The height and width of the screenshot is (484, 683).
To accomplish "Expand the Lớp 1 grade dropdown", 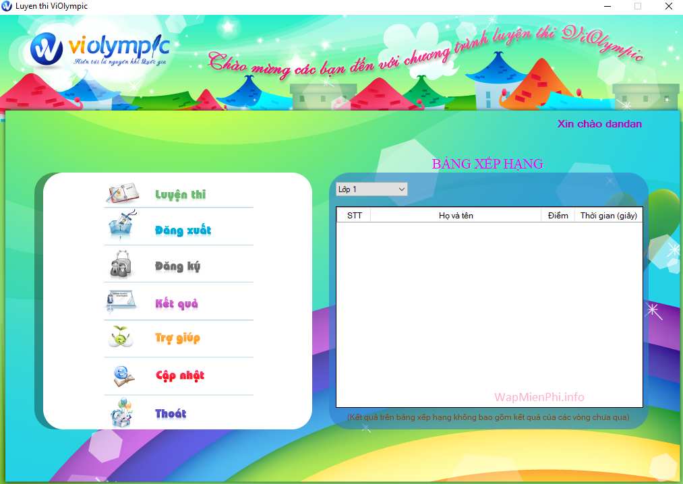I will (372, 189).
